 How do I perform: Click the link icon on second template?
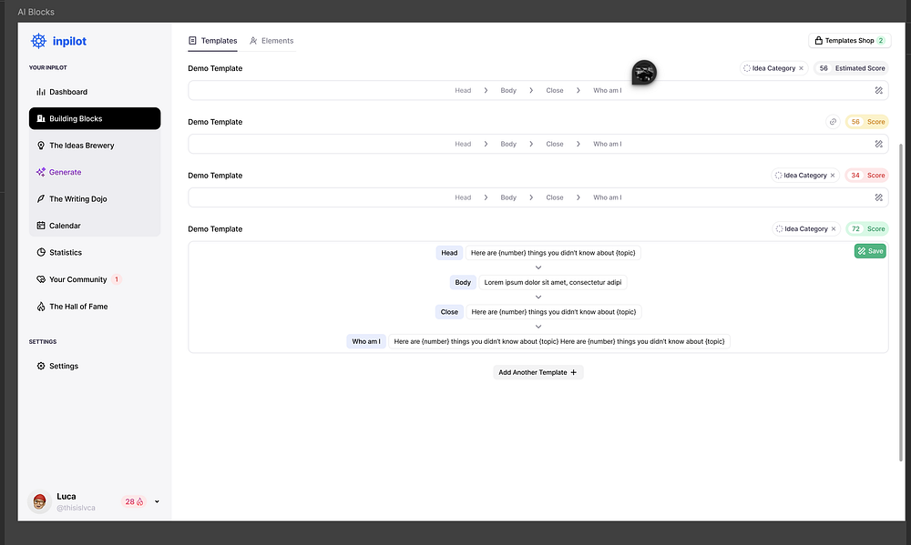click(x=833, y=121)
